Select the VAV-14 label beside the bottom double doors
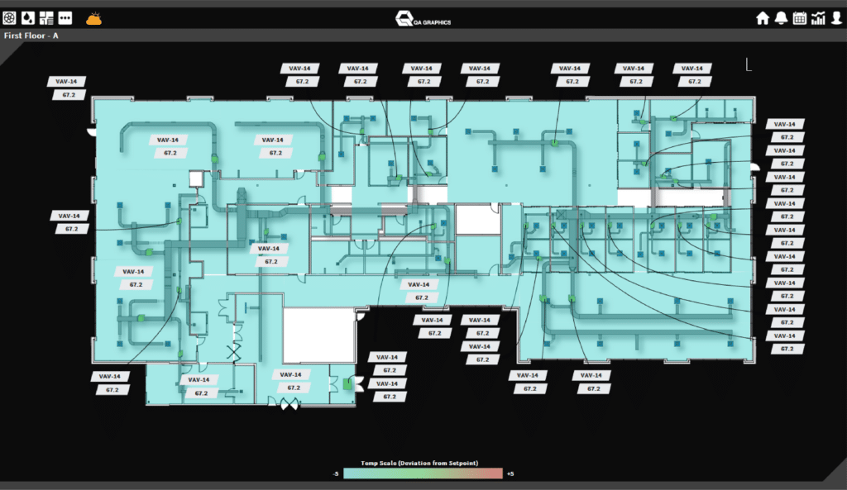847x490 pixels. pyautogui.click(x=290, y=374)
